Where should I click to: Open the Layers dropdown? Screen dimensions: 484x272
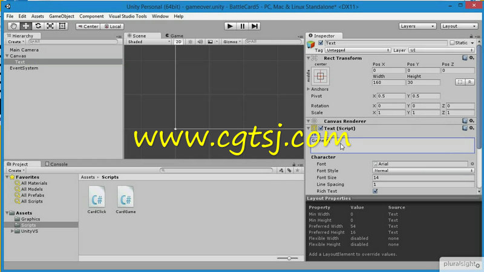pos(417,26)
